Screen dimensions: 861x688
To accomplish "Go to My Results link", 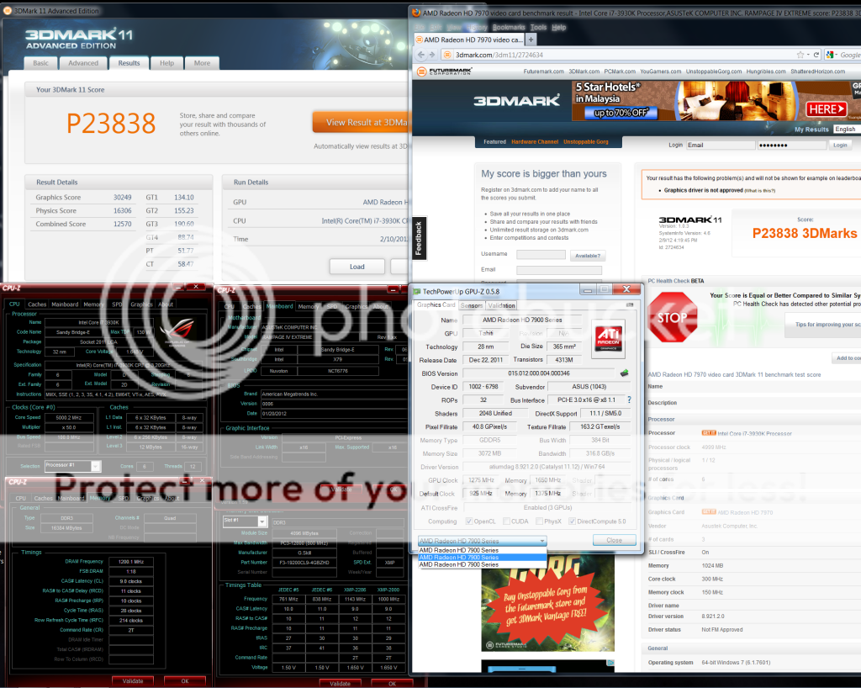I will (811, 130).
